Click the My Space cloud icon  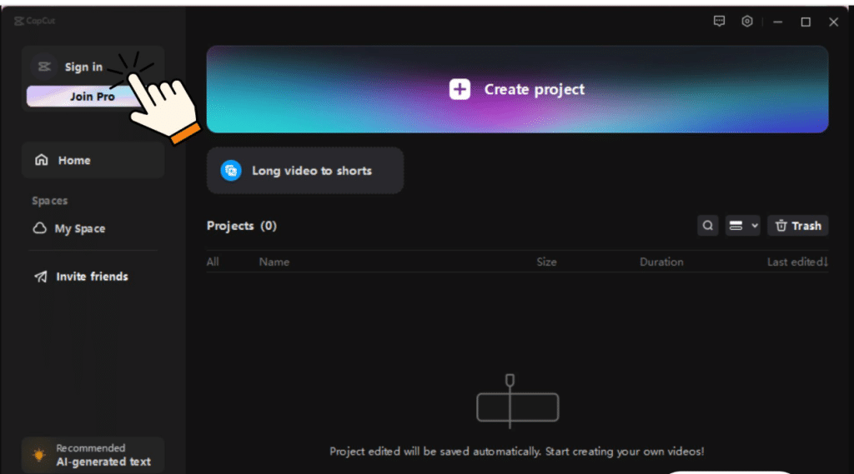40,228
